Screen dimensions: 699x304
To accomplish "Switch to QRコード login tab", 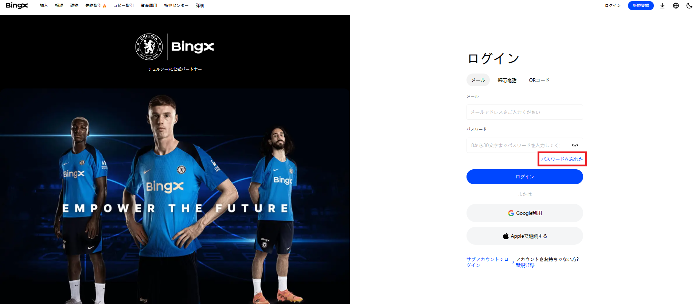I will 539,80.
